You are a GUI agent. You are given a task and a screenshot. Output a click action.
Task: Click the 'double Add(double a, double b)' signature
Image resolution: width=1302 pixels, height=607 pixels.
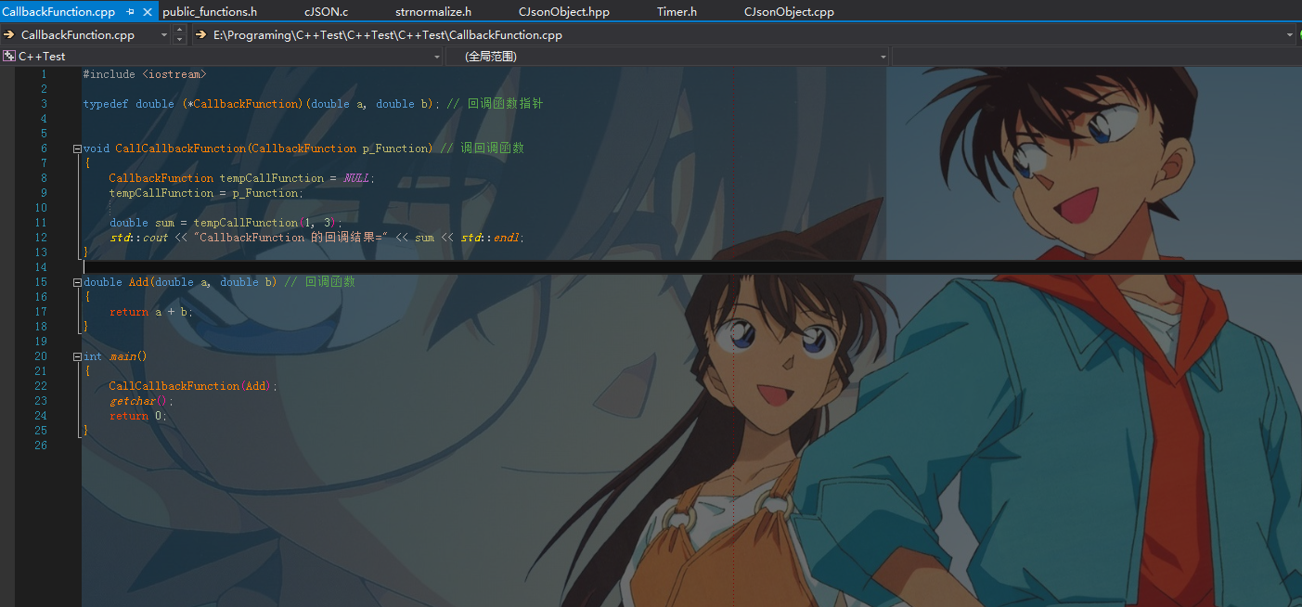point(180,282)
